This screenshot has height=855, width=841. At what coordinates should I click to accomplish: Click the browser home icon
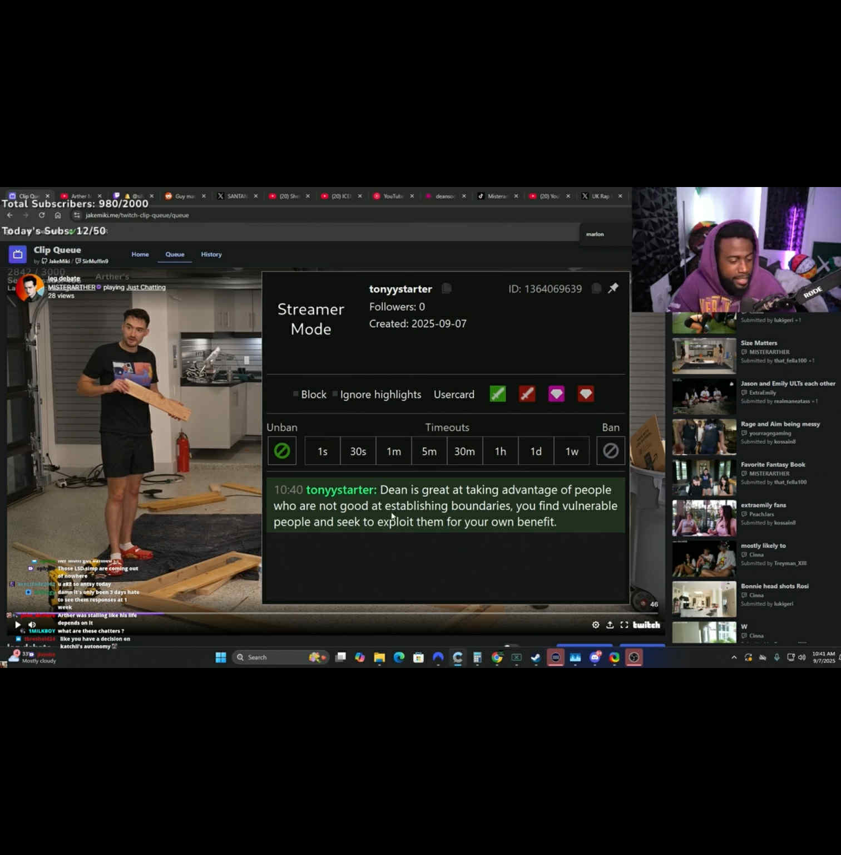click(58, 215)
